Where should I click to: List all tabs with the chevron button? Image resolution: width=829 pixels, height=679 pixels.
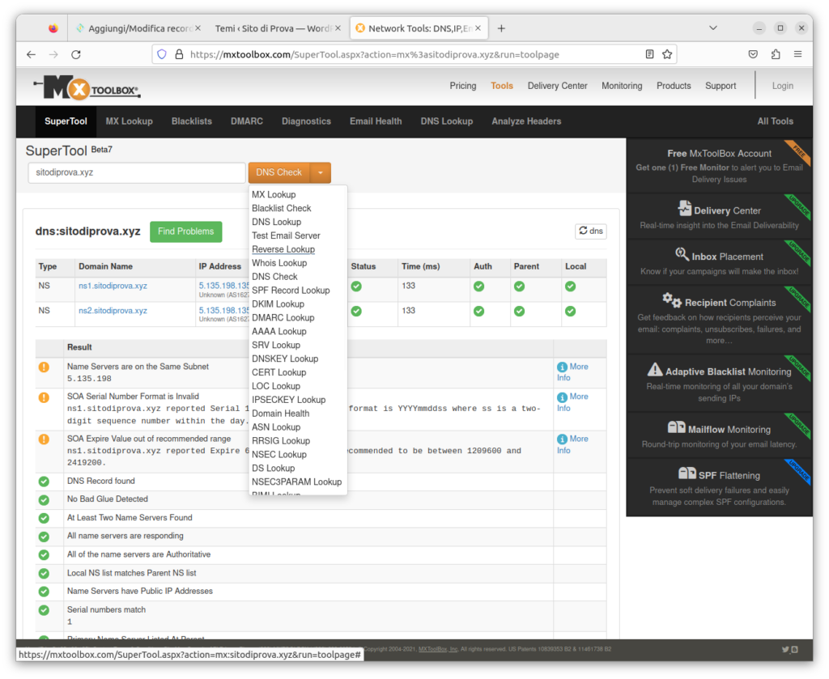click(712, 28)
